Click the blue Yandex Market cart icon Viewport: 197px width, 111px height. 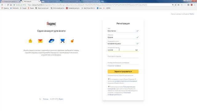(62, 41)
